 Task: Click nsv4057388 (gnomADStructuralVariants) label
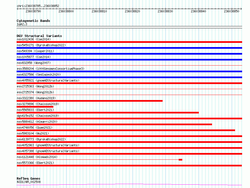click(x=48, y=151)
